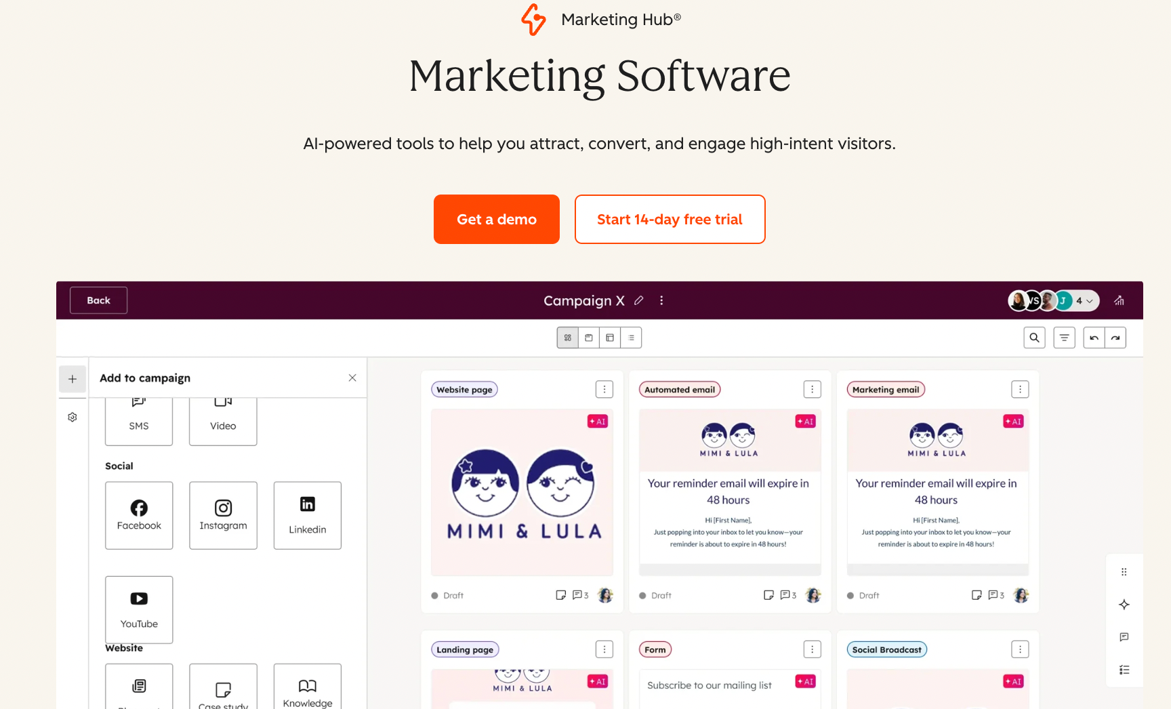
Task: Open the settings gear in left sidebar
Action: (x=73, y=417)
